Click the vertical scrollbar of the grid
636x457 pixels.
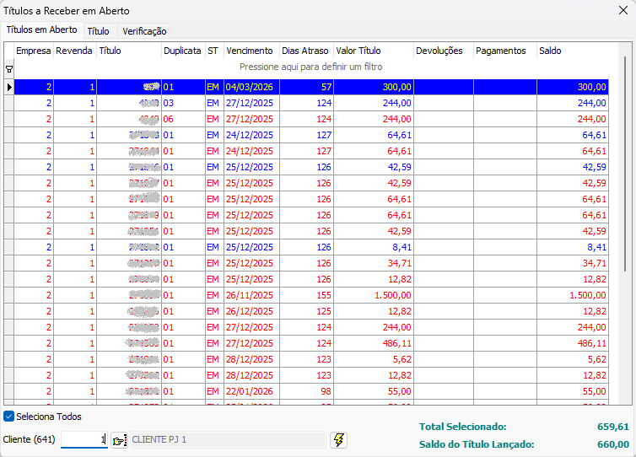[x=625, y=164]
